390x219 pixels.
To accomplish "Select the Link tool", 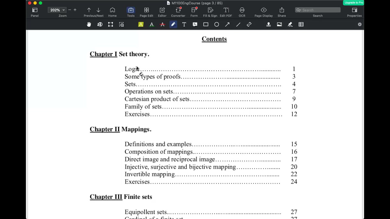I will click(x=249, y=24).
